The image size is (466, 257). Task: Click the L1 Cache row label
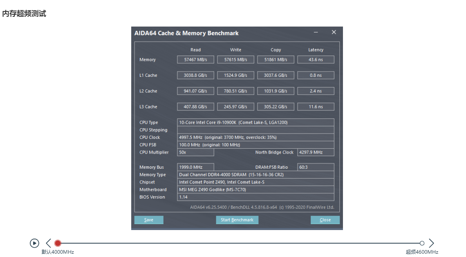point(148,76)
